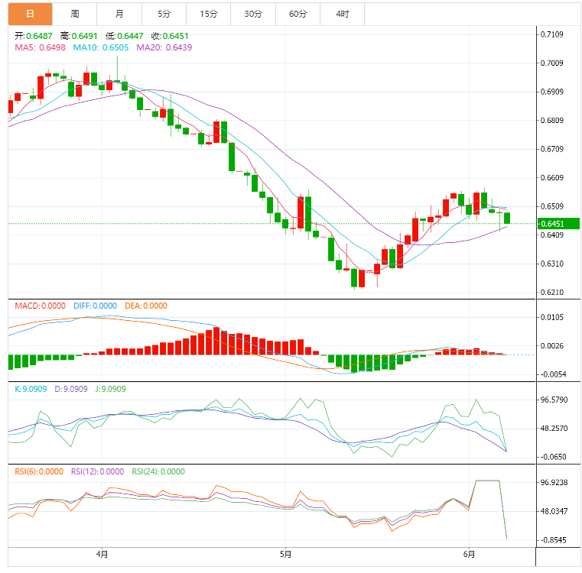Open the 4时 interval tab
This screenshot has height=573, width=582.
[x=342, y=14]
